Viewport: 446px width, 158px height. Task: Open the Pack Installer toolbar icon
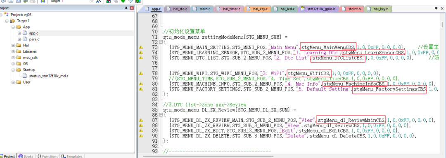coord(138,1)
